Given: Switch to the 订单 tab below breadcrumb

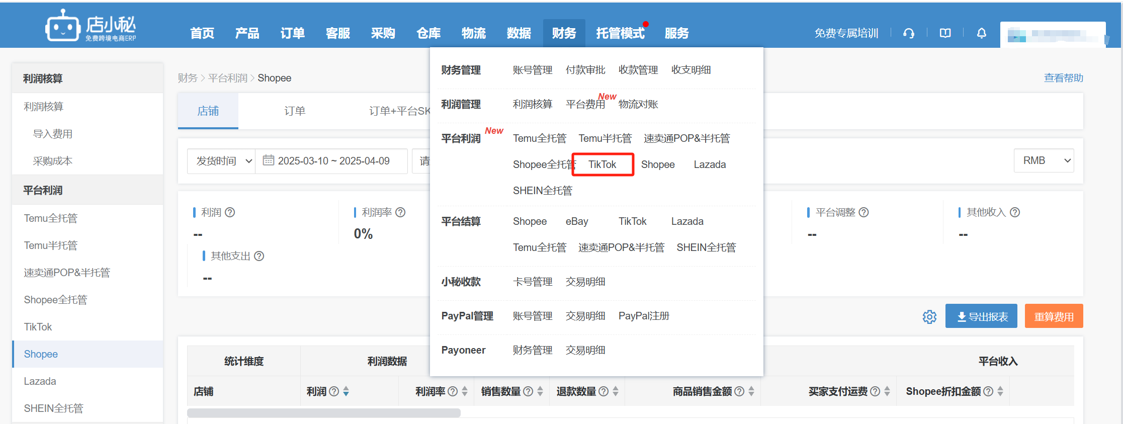Looking at the screenshot, I should [x=295, y=111].
